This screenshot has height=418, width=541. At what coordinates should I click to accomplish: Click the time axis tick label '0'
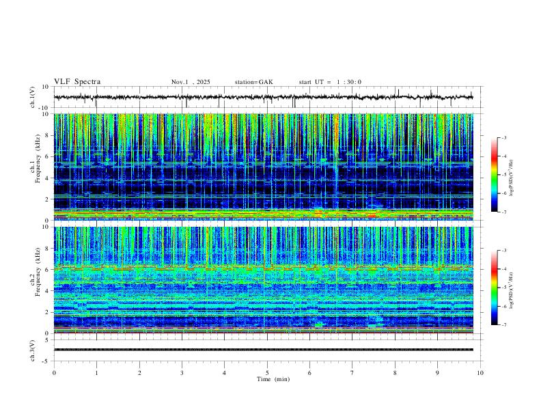(54, 373)
